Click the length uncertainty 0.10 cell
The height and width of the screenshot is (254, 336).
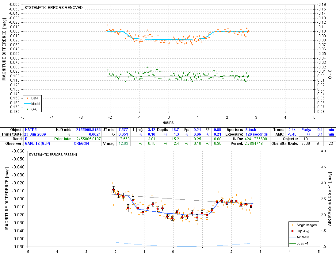(x=151, y=134)
